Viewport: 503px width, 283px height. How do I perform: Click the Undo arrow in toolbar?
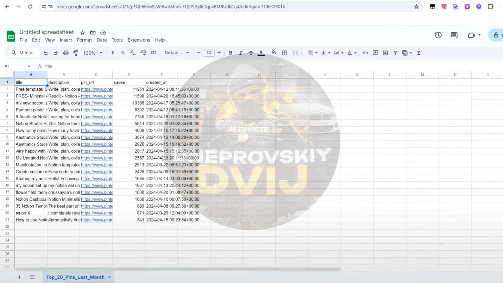[x=46, y=53]
